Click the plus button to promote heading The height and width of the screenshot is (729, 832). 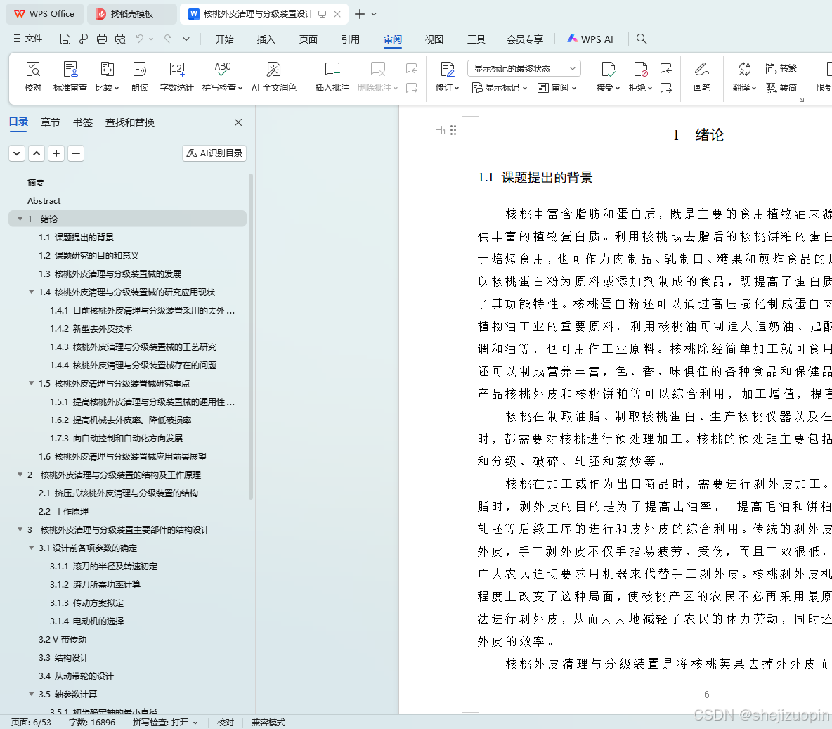(56, 153)
